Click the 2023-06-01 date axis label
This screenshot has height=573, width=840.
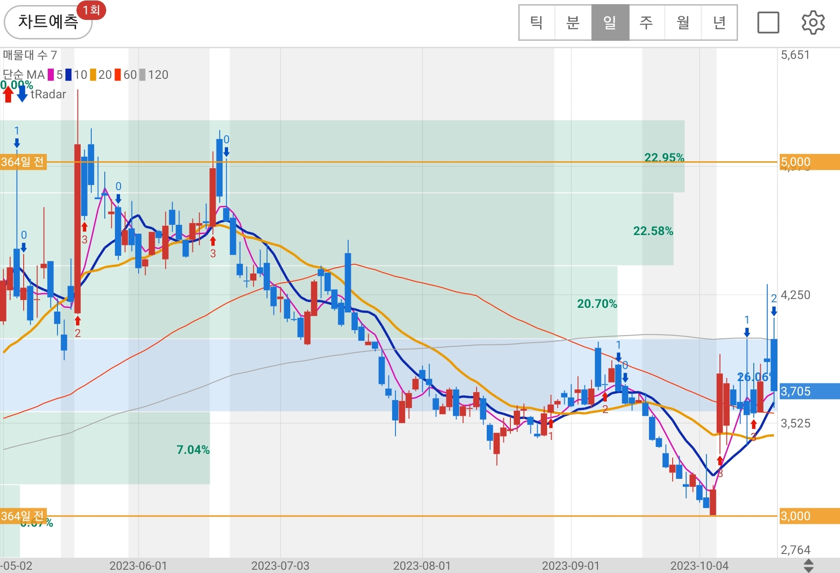[138, 566]
